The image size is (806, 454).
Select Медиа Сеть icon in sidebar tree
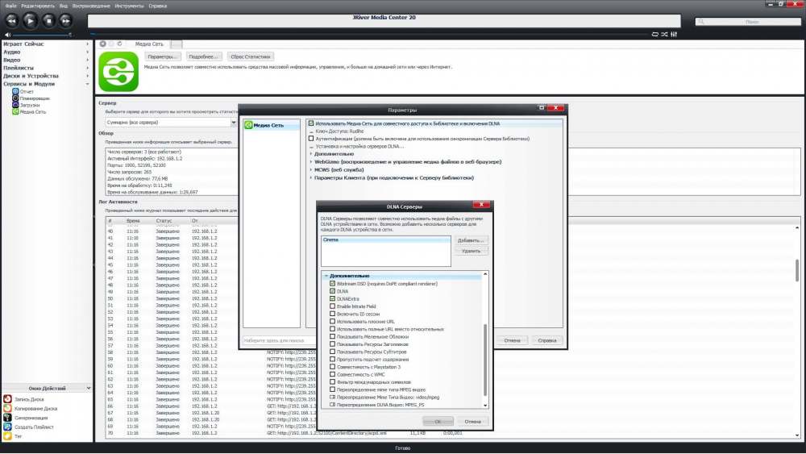(x=15, y=111)
